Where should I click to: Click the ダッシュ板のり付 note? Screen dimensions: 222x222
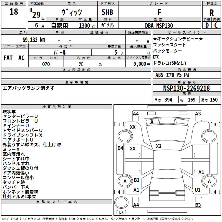tap(20, 168)
